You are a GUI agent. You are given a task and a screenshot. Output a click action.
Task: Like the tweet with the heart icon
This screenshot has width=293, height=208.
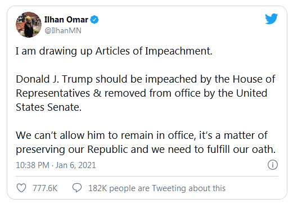coord(21,188)
